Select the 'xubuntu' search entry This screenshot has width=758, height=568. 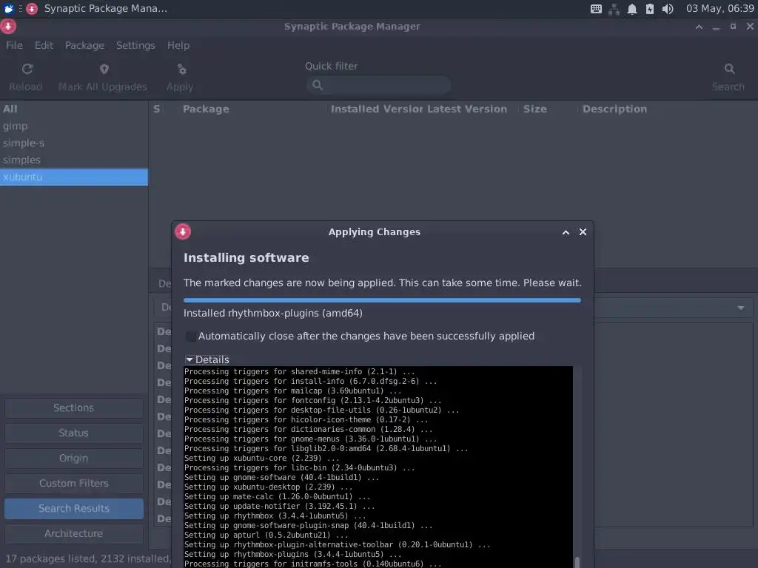74,177
